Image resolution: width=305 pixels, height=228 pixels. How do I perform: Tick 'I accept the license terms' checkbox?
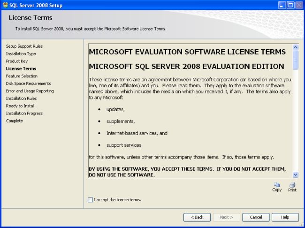(90, 200)
